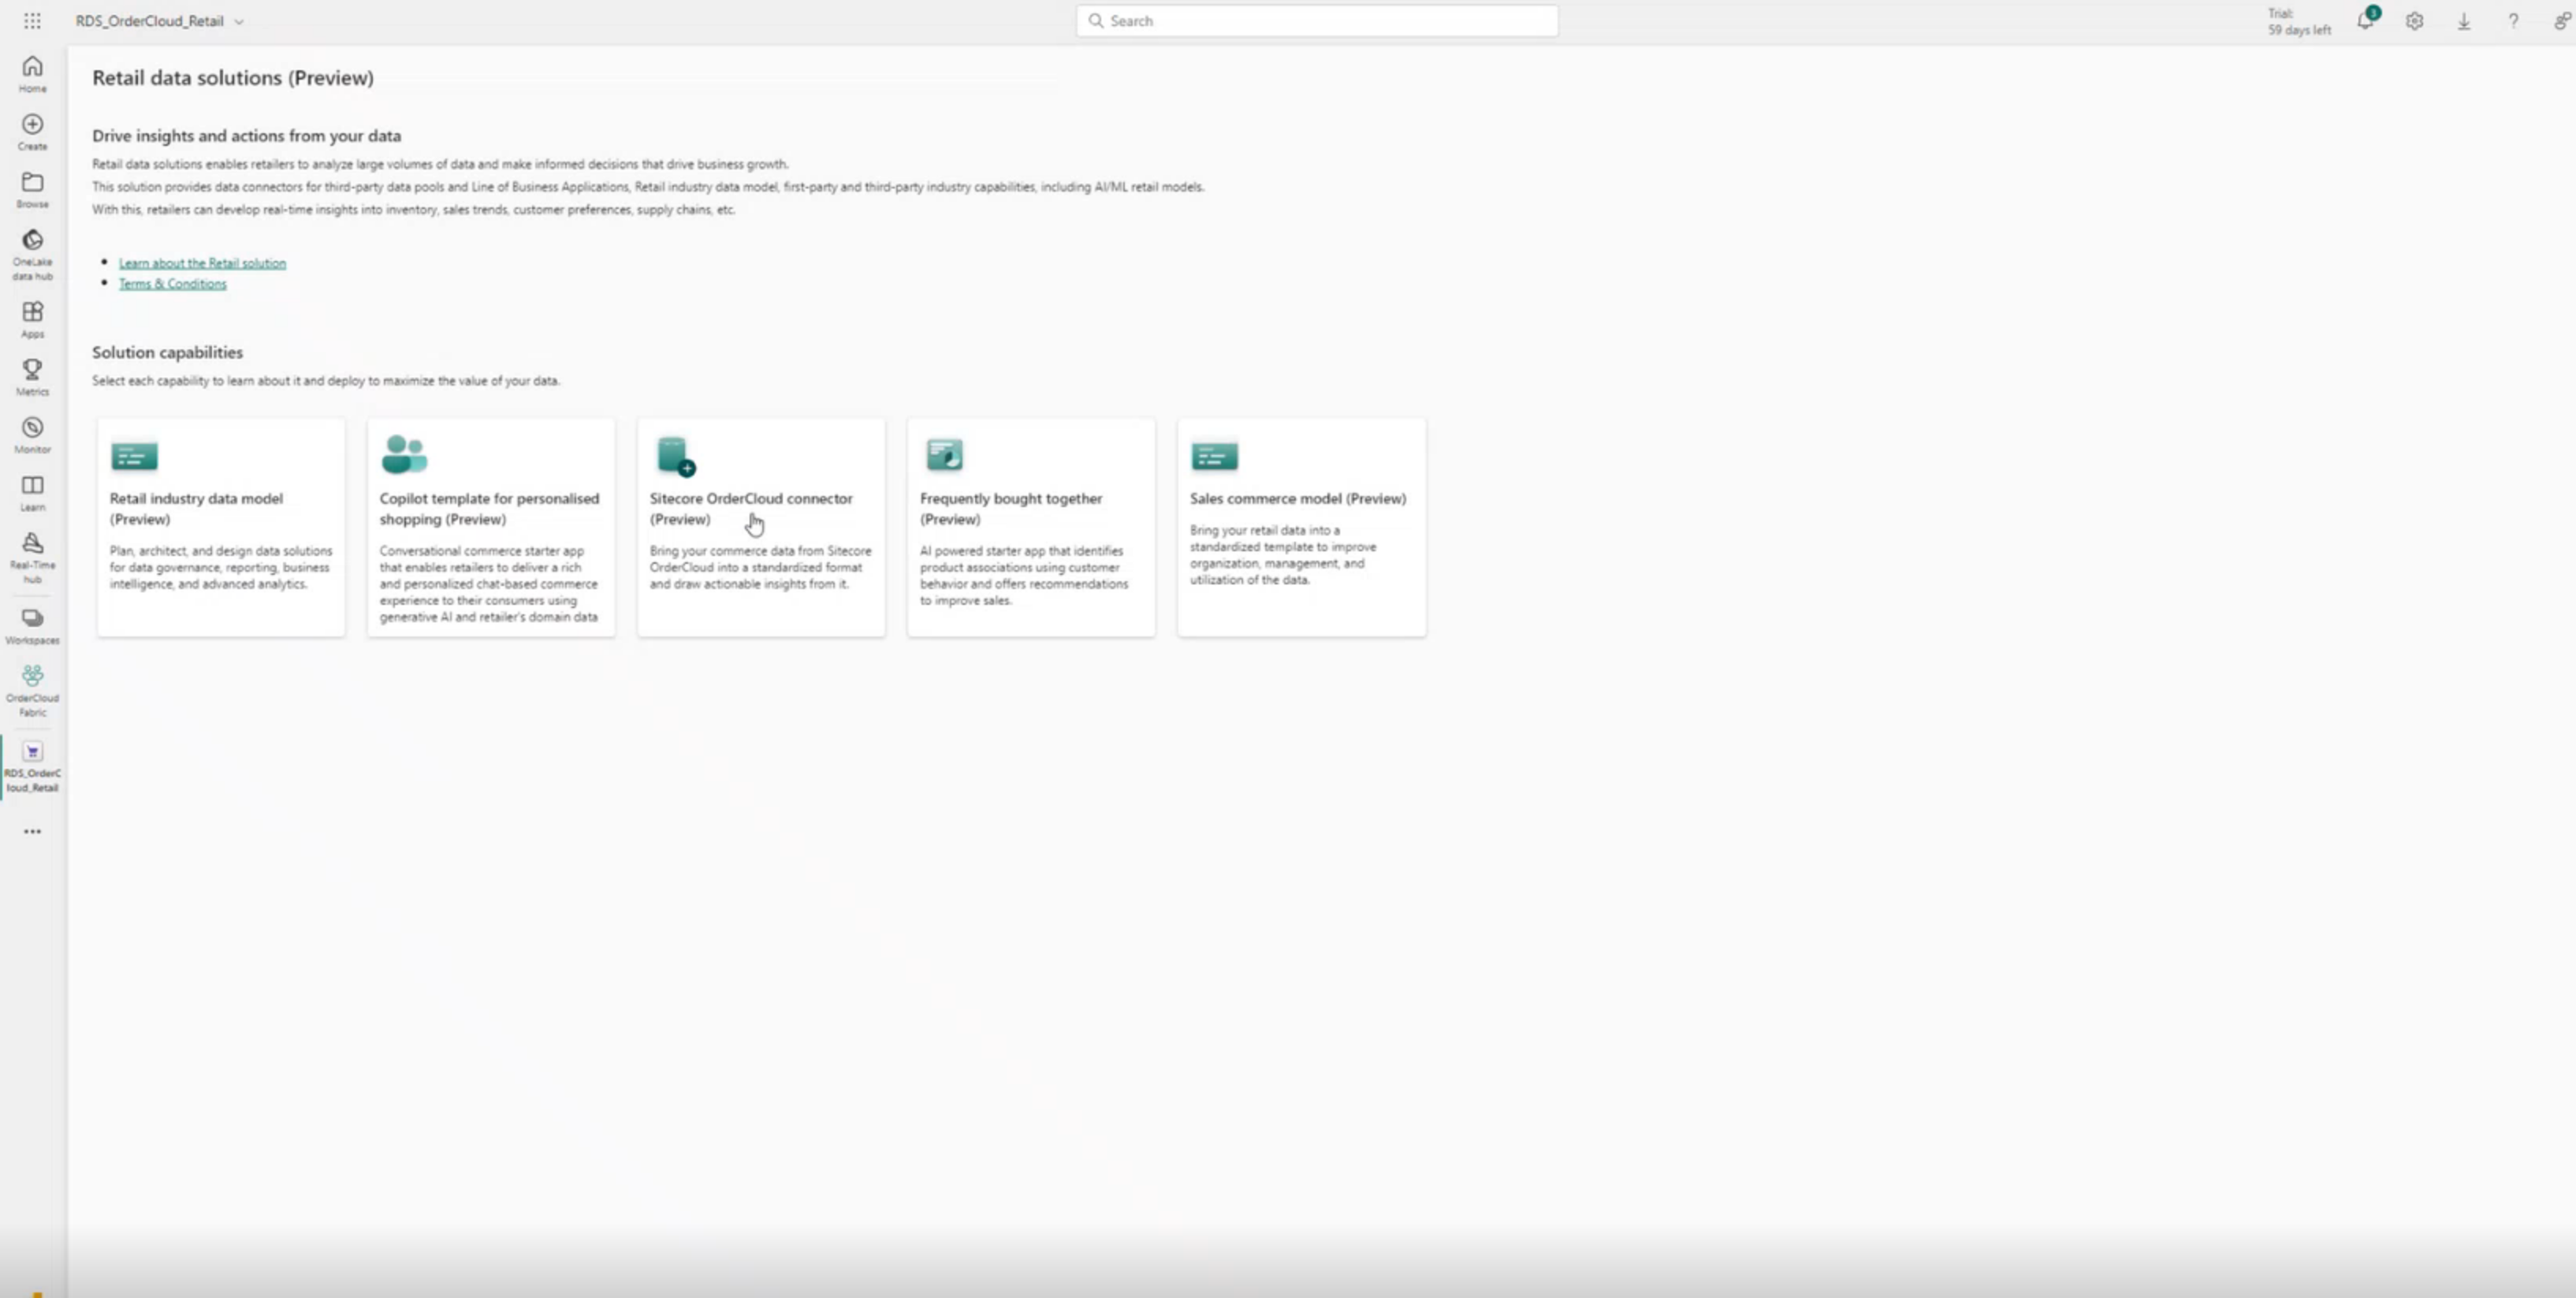Open help question mark icon
This screenshot has width=2576, height=1298.
2513,21
